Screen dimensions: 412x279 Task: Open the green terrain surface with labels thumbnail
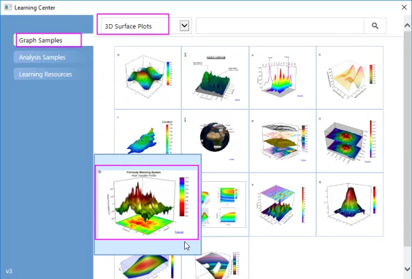[x=215, y=78]
